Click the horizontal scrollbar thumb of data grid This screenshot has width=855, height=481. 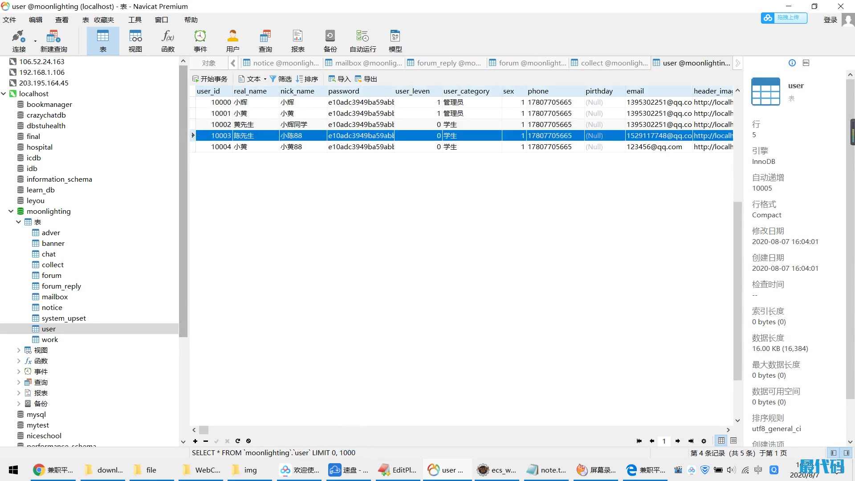204,430
